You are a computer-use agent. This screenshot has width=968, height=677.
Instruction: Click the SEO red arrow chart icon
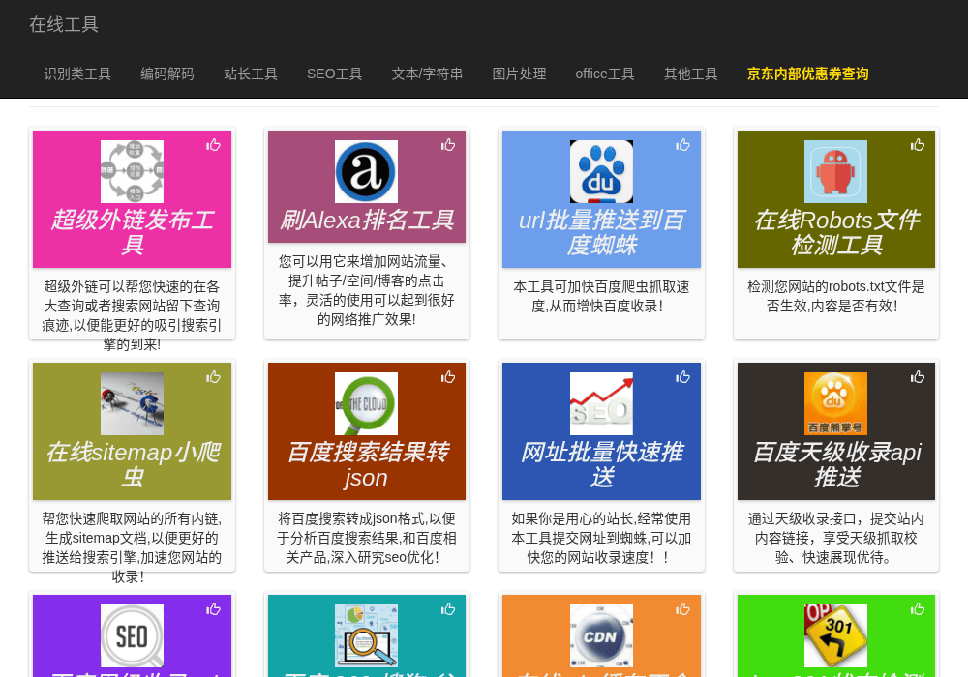point(601,404)
